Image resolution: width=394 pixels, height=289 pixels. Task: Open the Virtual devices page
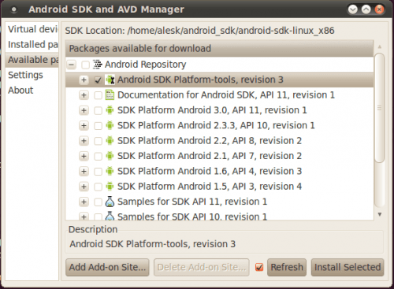click(32, 29)
